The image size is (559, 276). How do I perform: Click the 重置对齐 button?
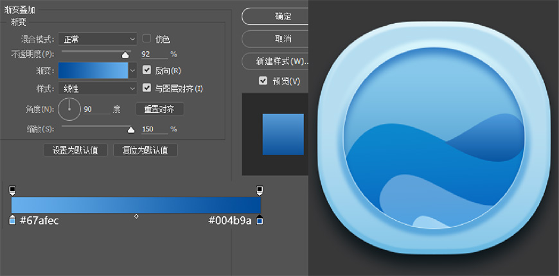160,109
